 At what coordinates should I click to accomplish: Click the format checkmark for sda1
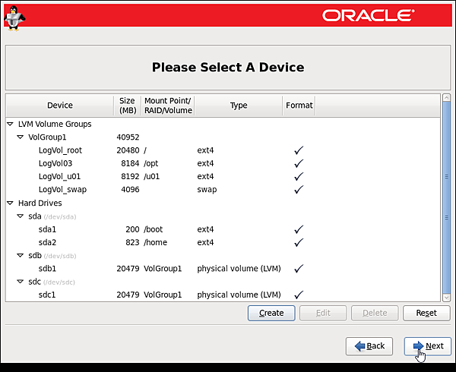coord(299,229)
